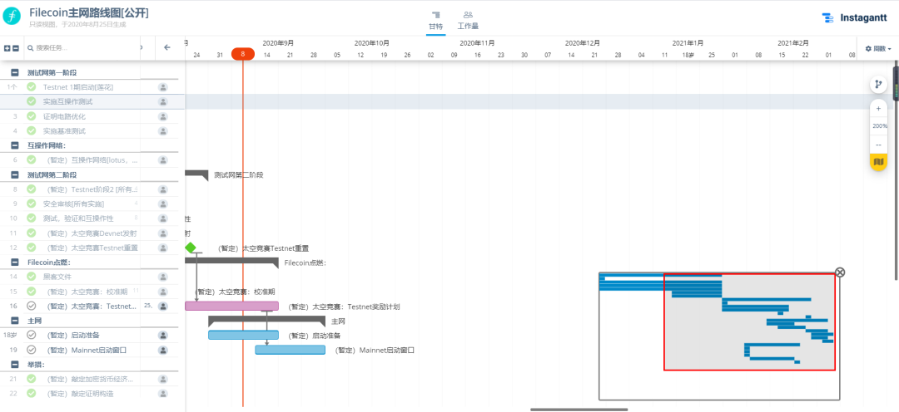Toggle completion of 黑客文件 task
The width and height of the screenshot is (899, 412).
[x=32, y=277]
